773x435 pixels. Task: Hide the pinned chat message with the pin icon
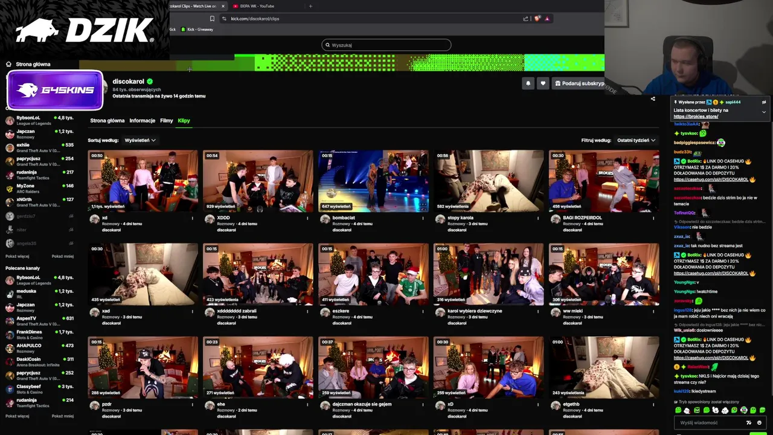point(764,102)
